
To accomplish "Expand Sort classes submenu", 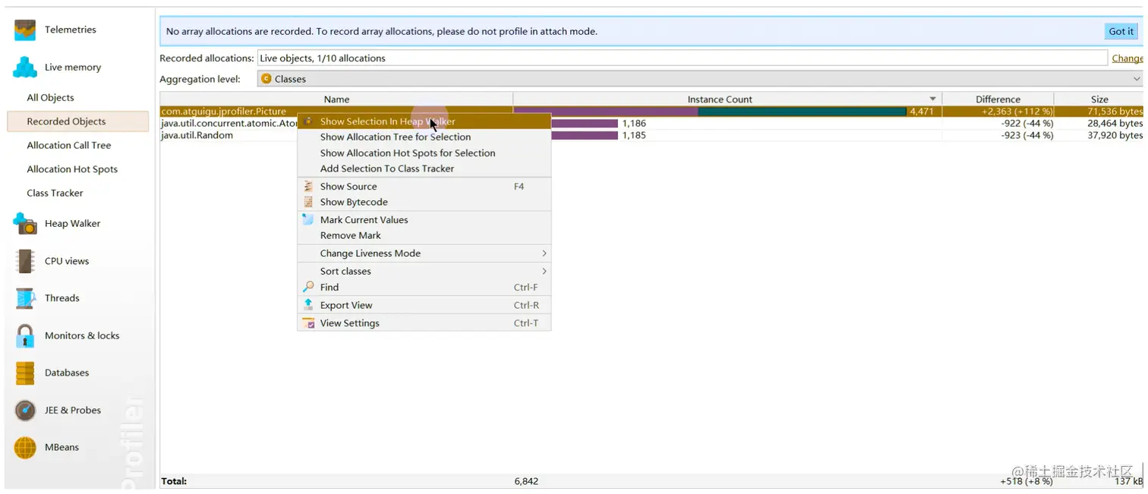I will point(424,272).
